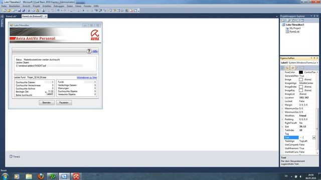The width and height of the screenshot is (321, 180).
Task: Select the Label3 control on the form
Action: click(x=50, y=94)
